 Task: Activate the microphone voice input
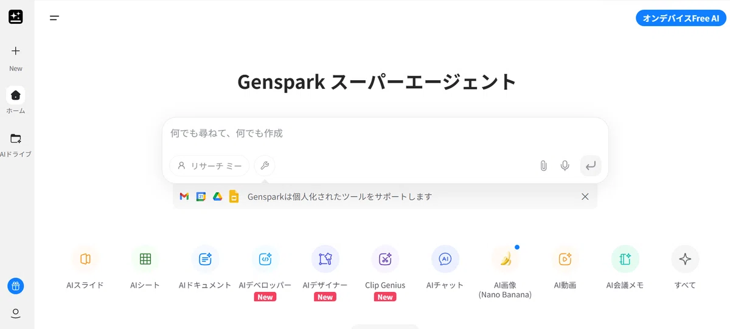(x=565, y=165)
